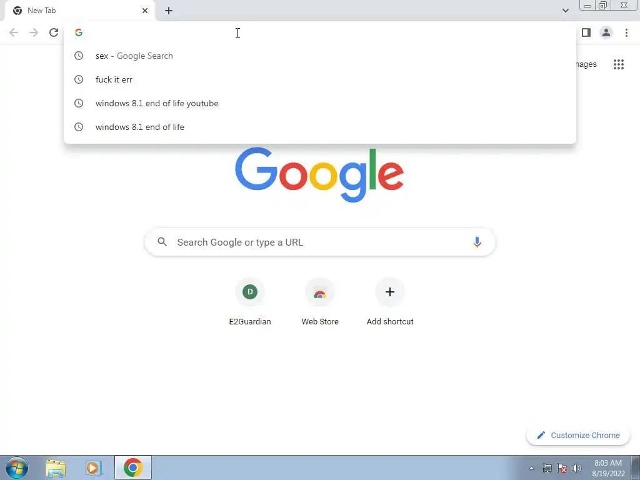Click the clock icon beside 'windows 8.1 end of life youtube'
This screenshot has height=480, width=640.
79,103
